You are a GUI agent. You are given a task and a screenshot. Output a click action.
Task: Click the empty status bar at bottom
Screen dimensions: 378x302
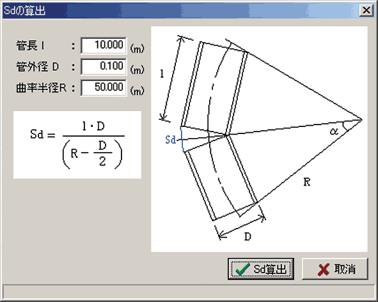[189, 291]
